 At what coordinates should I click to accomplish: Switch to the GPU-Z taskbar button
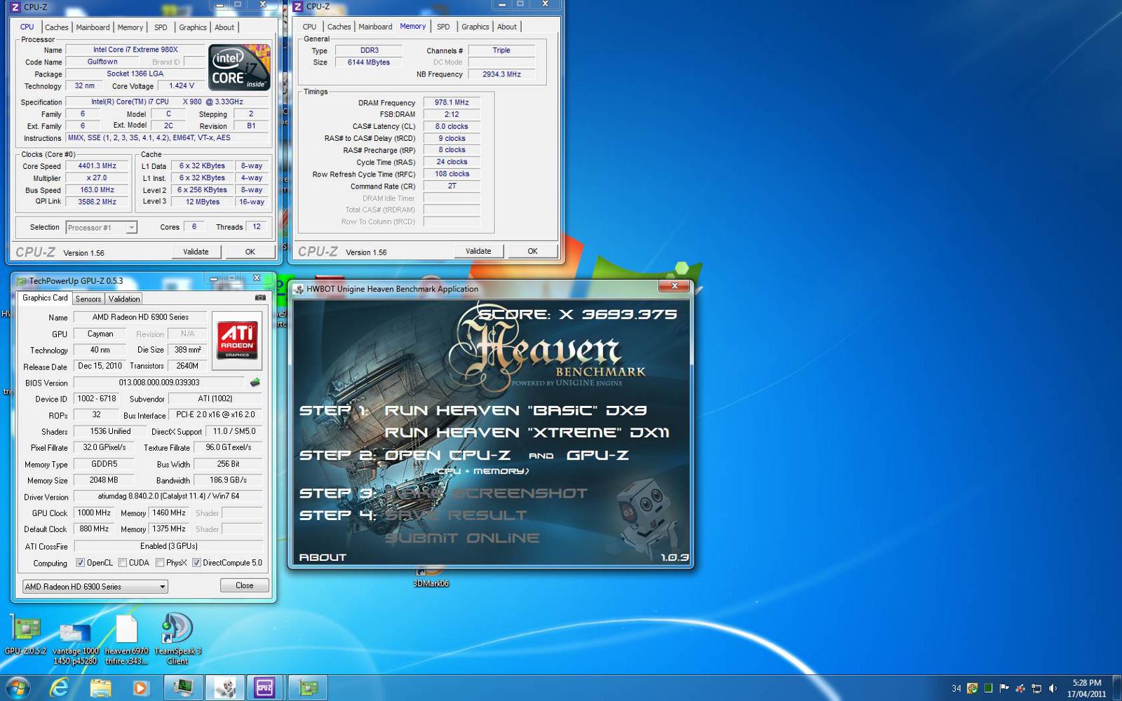(308, 688)
